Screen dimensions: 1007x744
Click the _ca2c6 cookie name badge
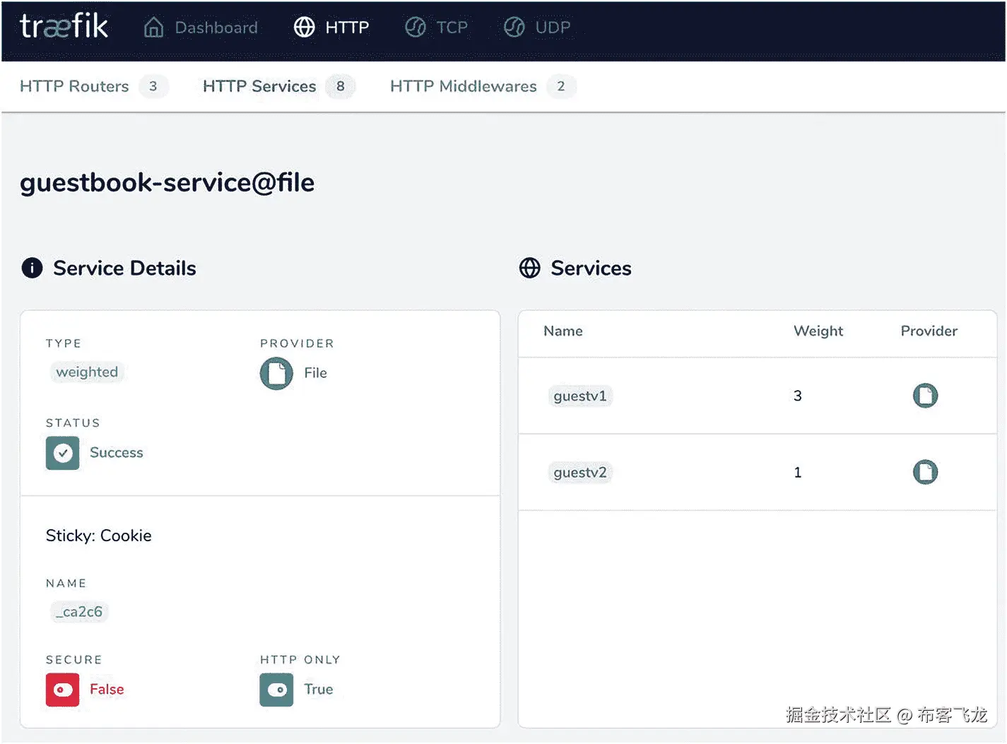tap(79, 612)
